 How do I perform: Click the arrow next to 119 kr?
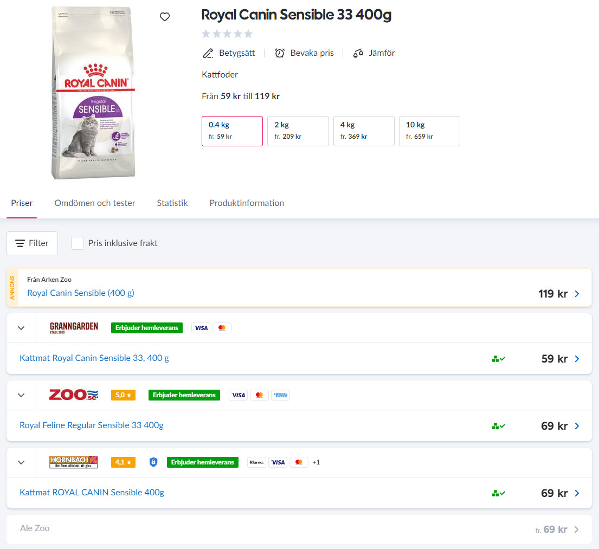coord(577,294)
